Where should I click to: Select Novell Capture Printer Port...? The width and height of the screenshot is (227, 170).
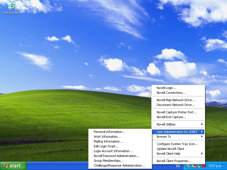click(178, 112)
